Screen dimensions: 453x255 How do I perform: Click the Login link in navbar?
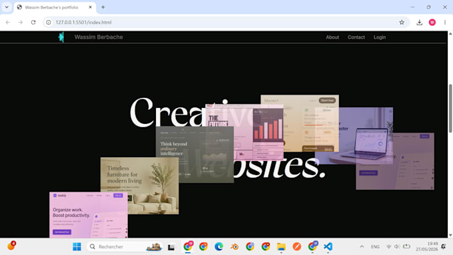point(379,37)
